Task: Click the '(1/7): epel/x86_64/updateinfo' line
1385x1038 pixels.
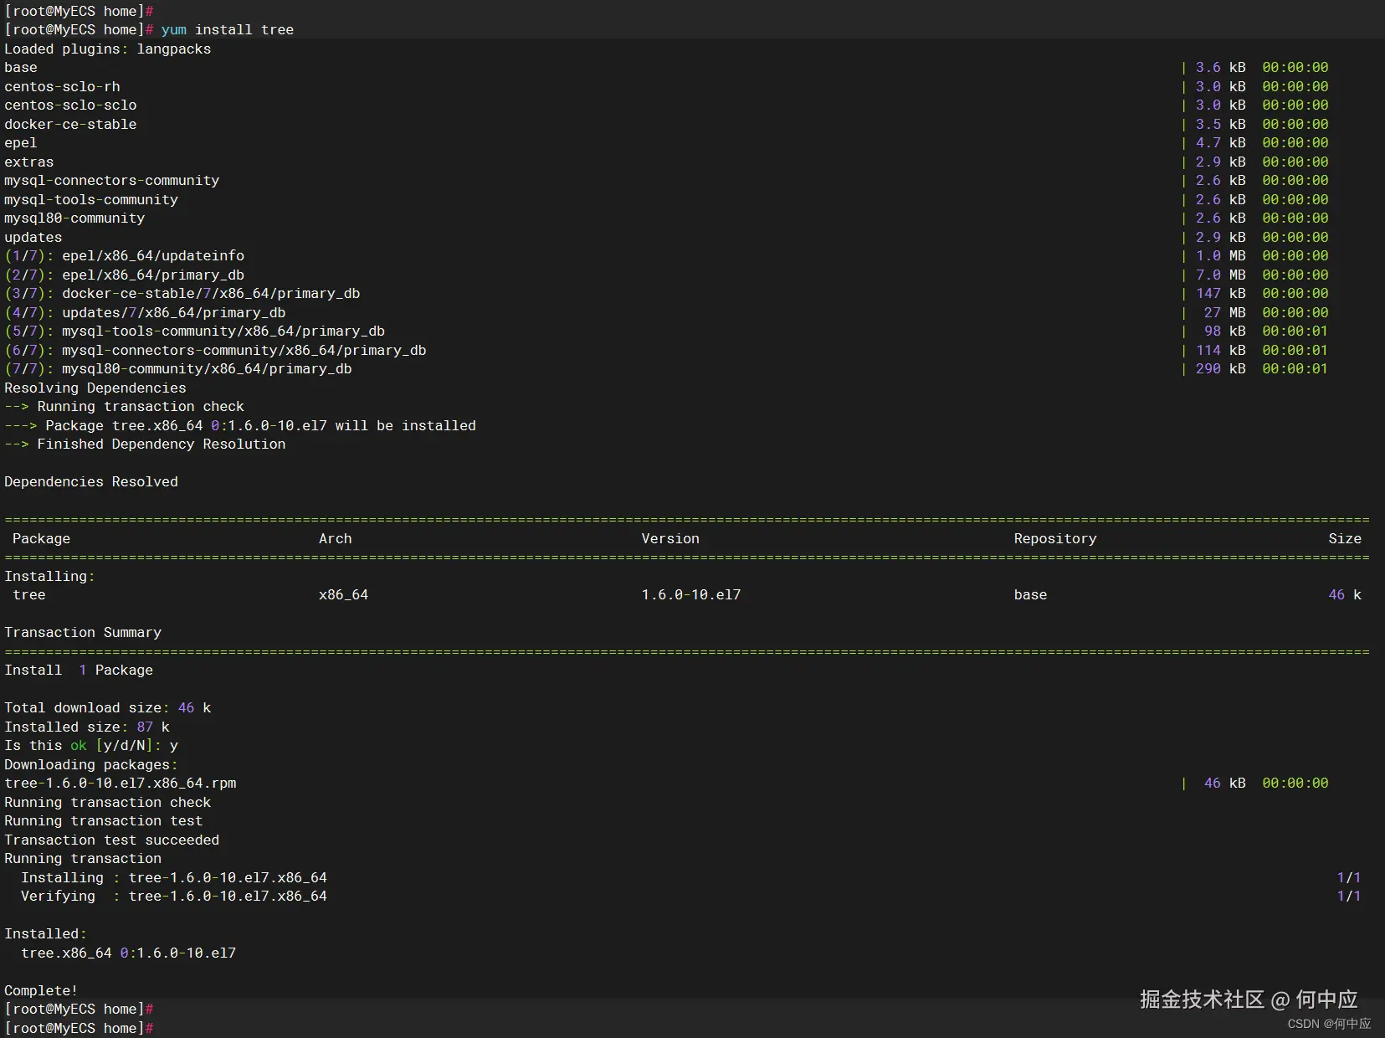Action: tap(125, 256)
